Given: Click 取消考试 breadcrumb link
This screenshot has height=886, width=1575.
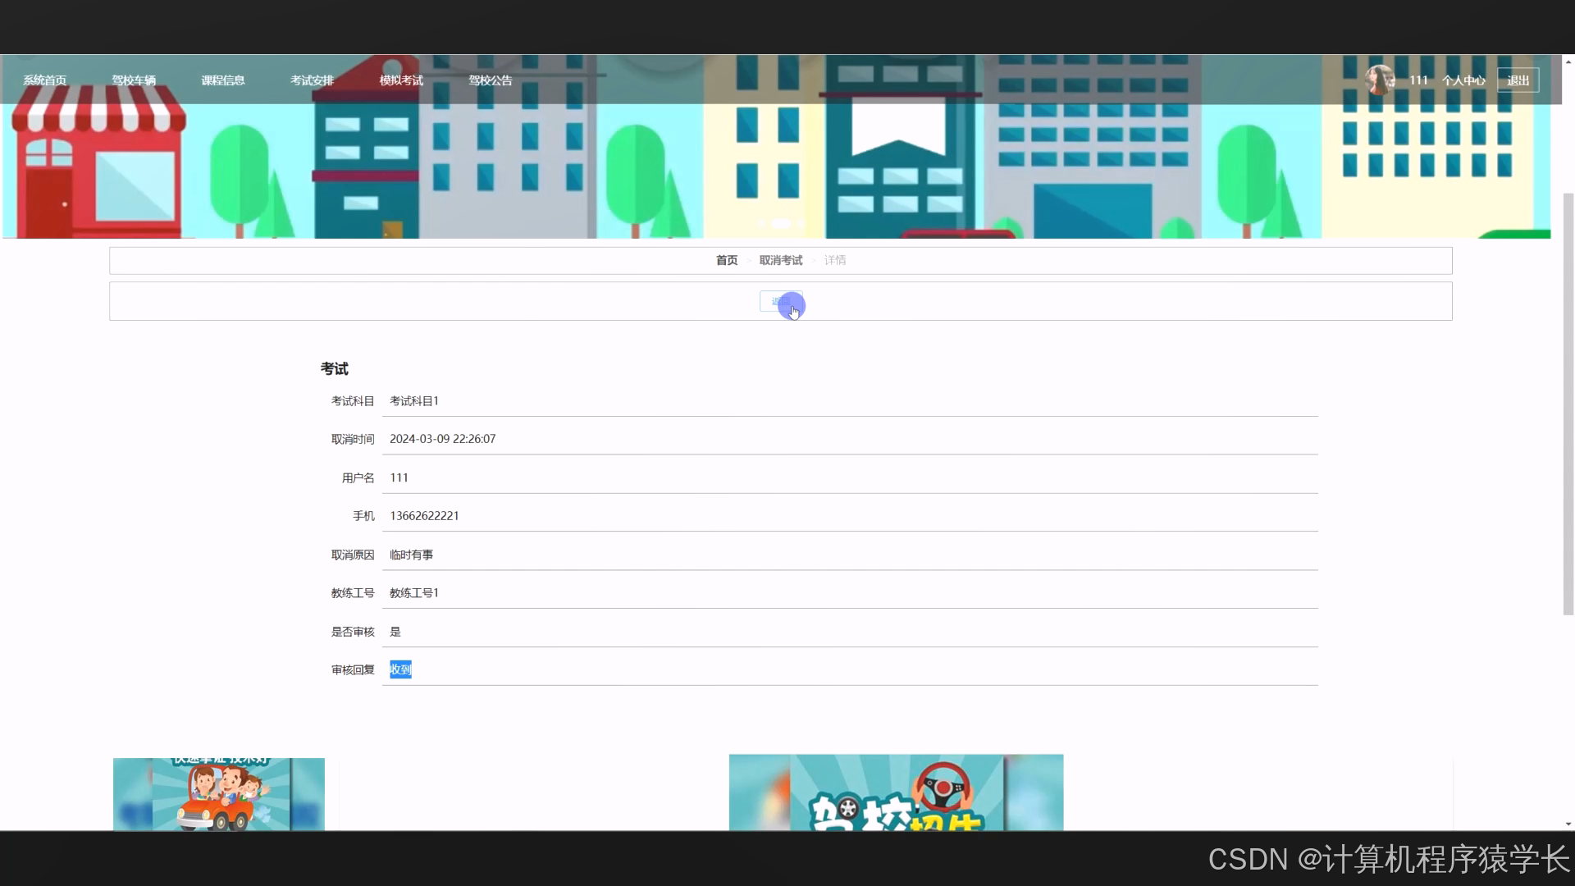Looking at the screenshot, I should (781, 260).
